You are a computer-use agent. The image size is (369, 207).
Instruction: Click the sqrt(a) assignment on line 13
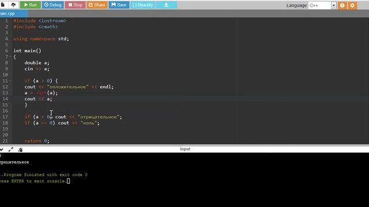point(41,93)
